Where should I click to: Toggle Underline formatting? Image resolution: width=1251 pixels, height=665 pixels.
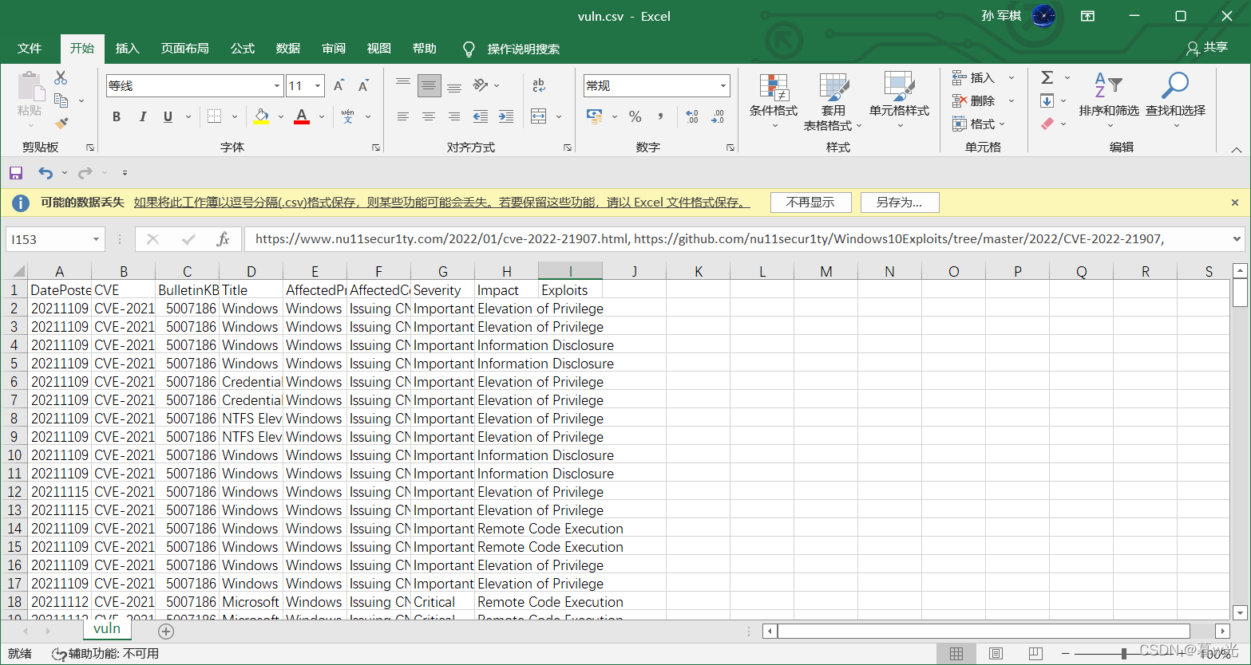pos(168,117)
